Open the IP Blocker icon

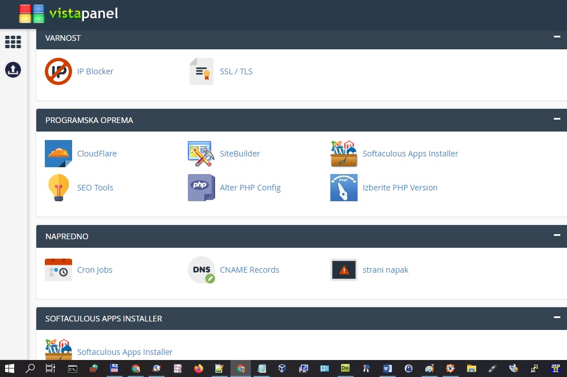point(58,71)
